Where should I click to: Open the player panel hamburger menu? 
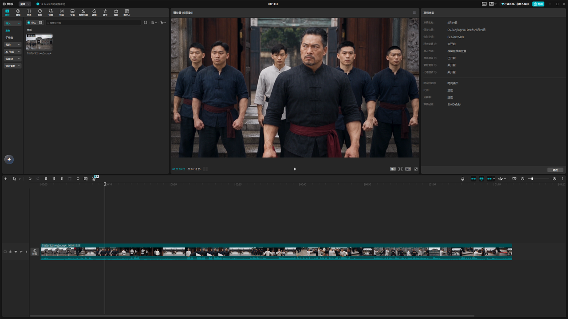coord(414,12)
